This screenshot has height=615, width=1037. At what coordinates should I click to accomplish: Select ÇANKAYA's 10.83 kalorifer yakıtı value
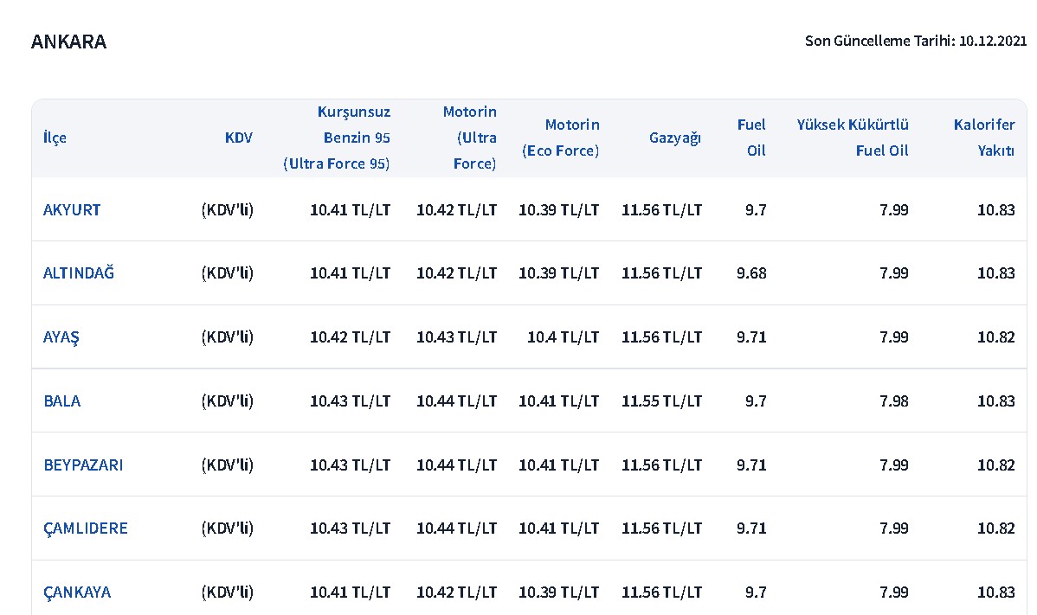(x=996, y=593)
